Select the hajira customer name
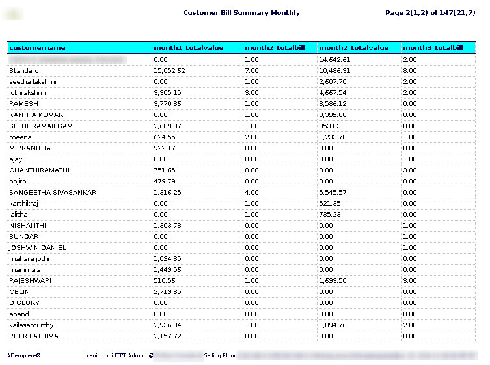This screenshot has width=490, height=365. coord(18,182)
